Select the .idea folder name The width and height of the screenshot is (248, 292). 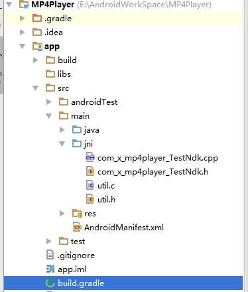coord(54,33)
